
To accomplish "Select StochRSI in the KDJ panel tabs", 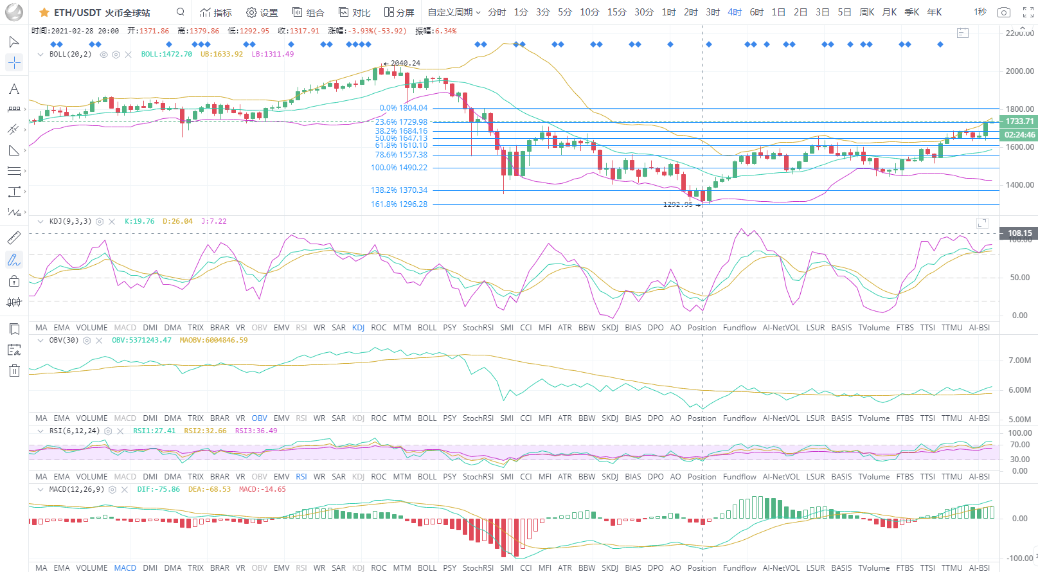I will point(478,328).
